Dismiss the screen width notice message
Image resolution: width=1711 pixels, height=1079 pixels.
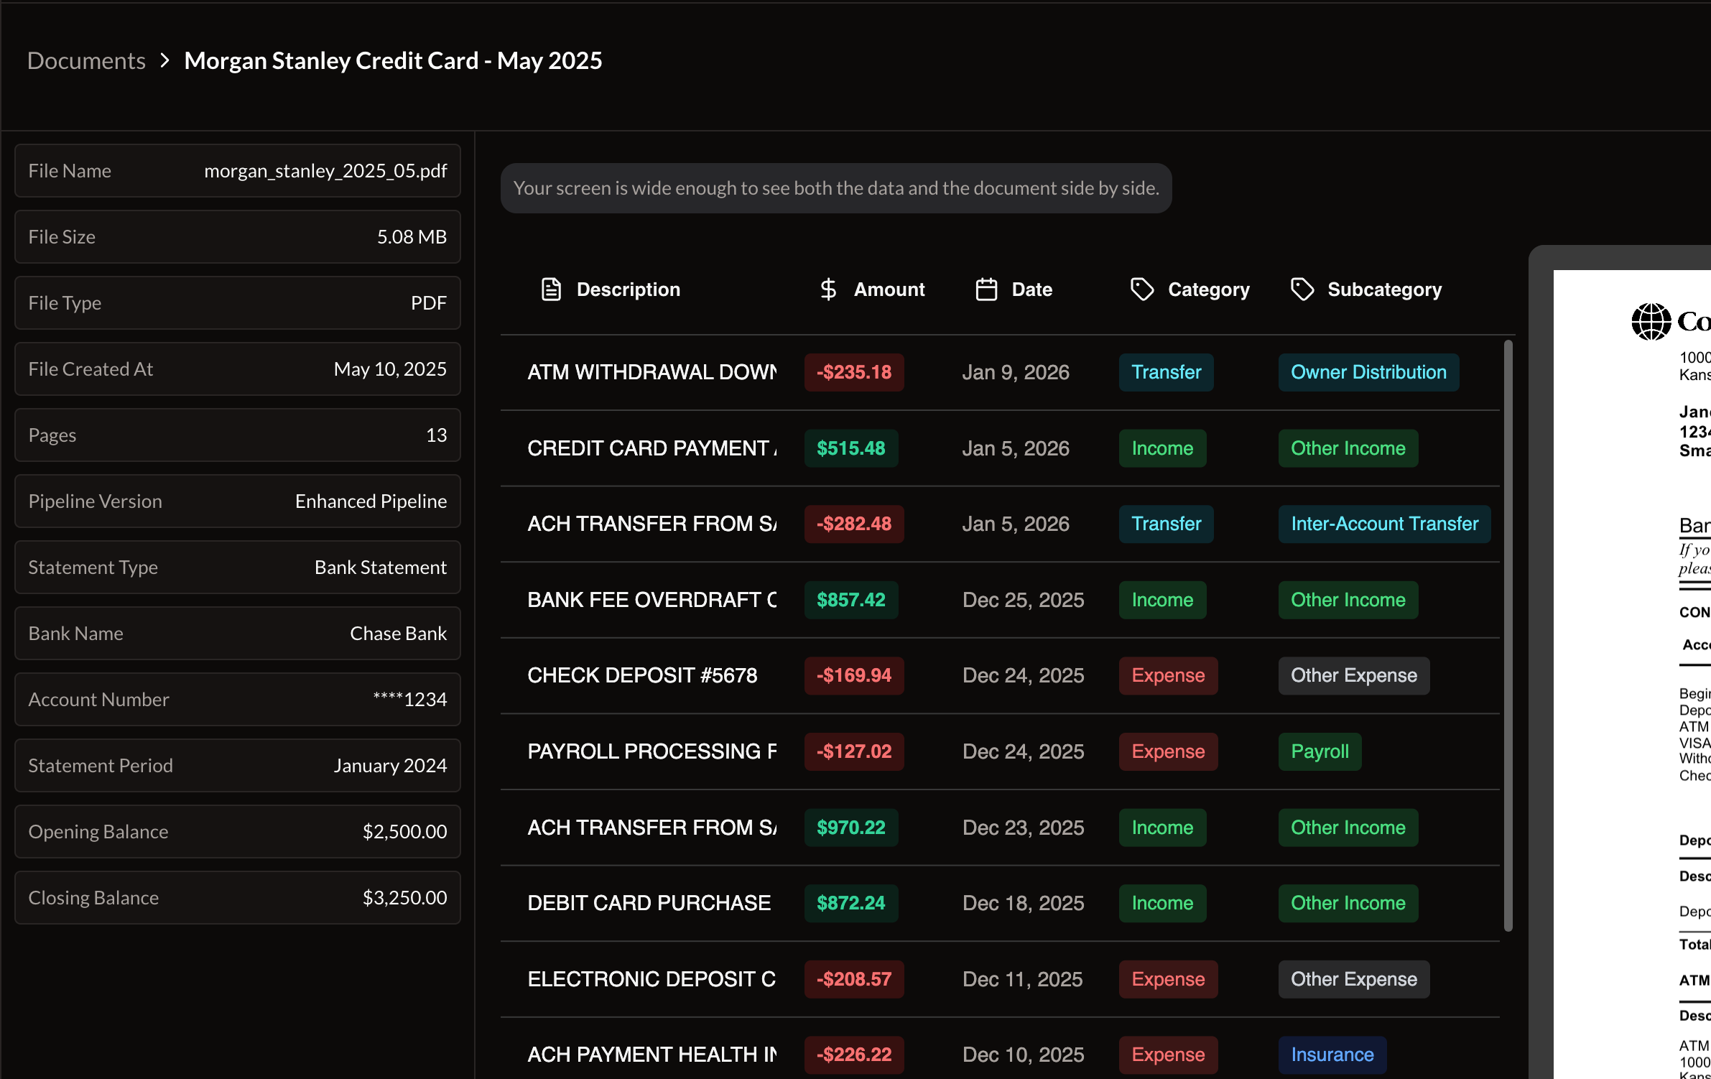836,187
